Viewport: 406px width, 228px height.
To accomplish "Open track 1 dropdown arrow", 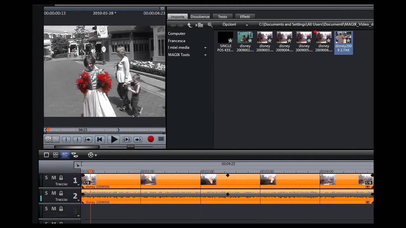I will [x=78, y=185].
